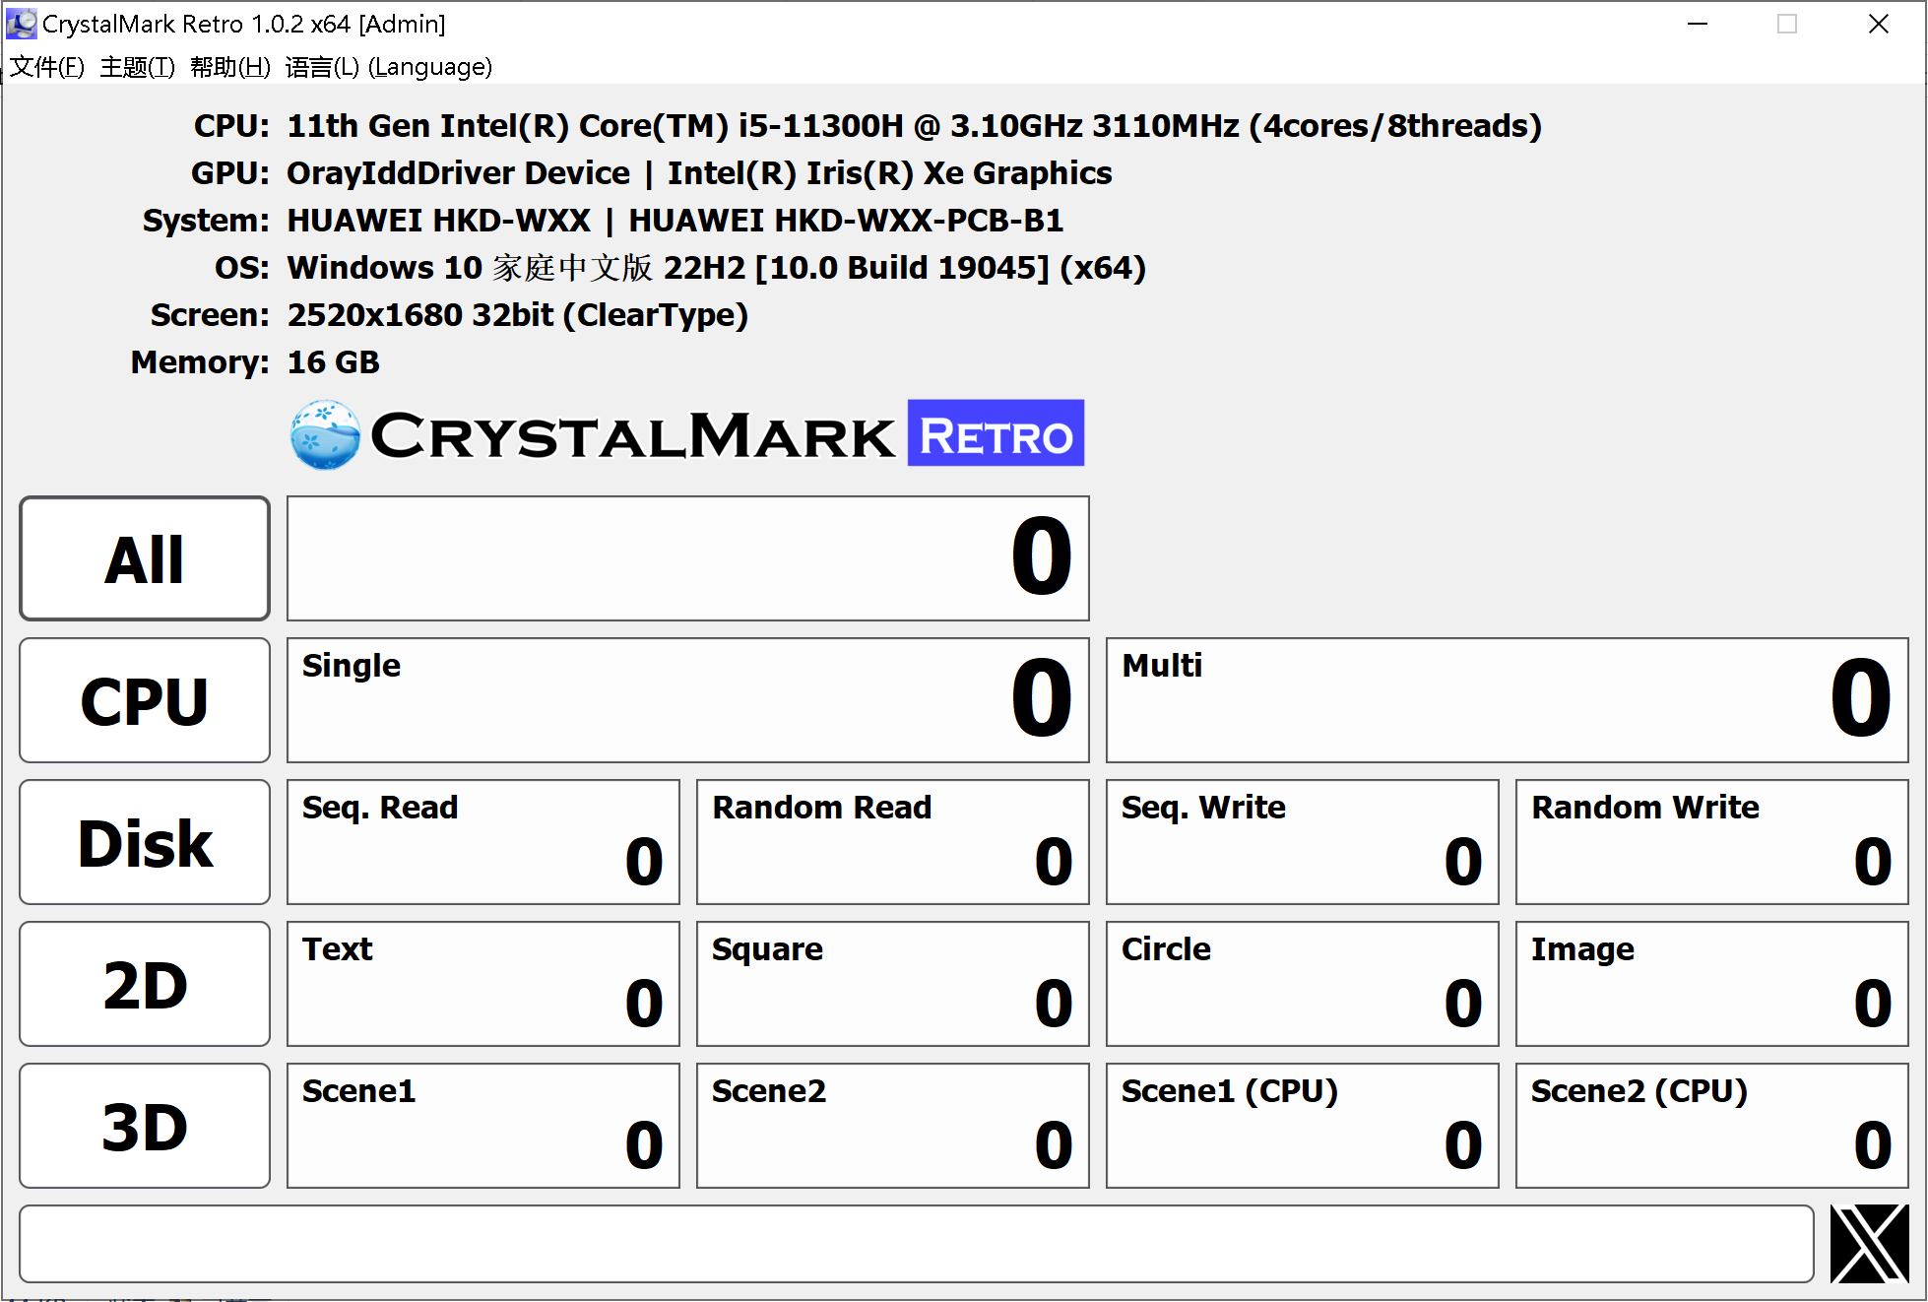
Task: Start the Disk benchmark
Action: [x=145, y=842]
